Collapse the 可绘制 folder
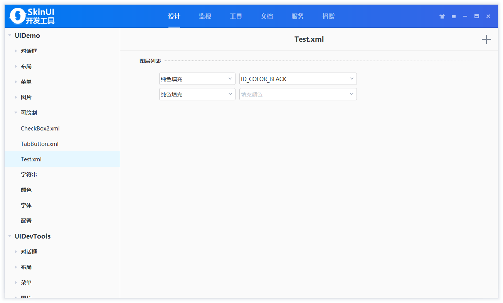The height and width of the screenshot is (303, 503). click(16, 113)
